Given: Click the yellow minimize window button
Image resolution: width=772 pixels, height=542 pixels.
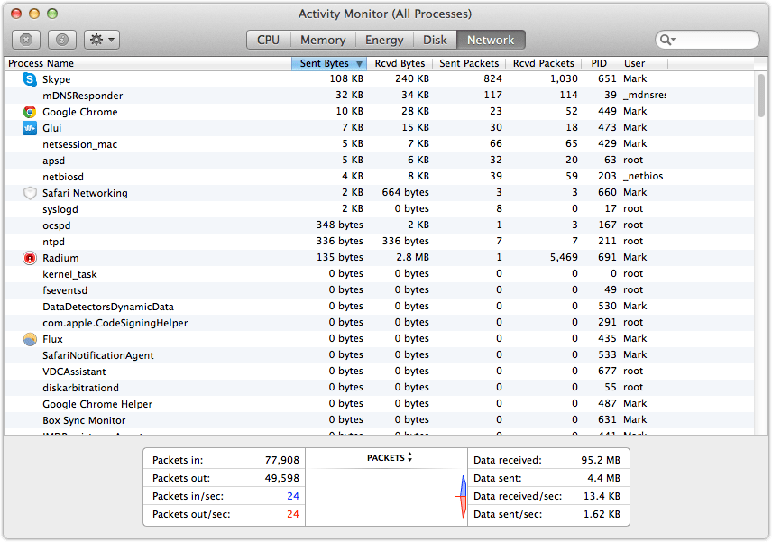Looking at the screenshot, I should click(34, 14).
